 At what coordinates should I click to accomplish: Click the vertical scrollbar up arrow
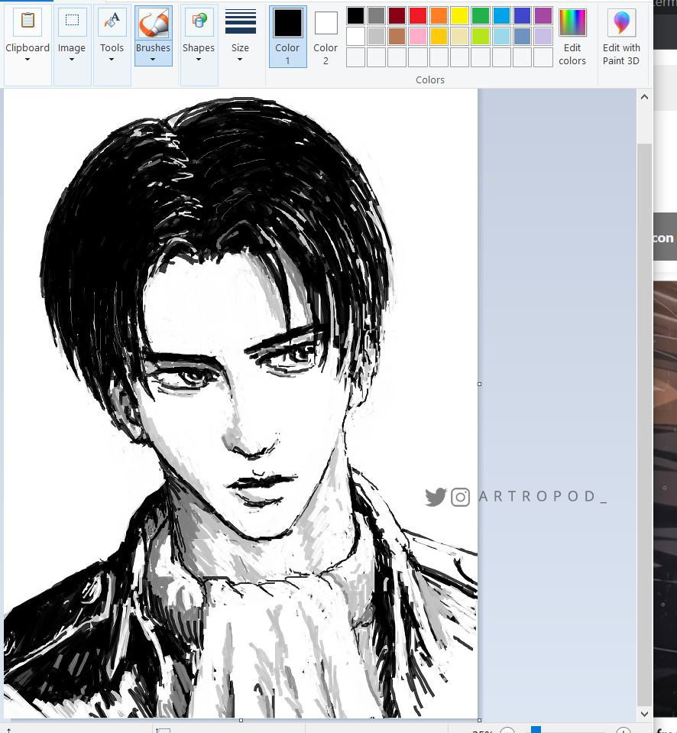pyautogui.click(x=644, y=97)
